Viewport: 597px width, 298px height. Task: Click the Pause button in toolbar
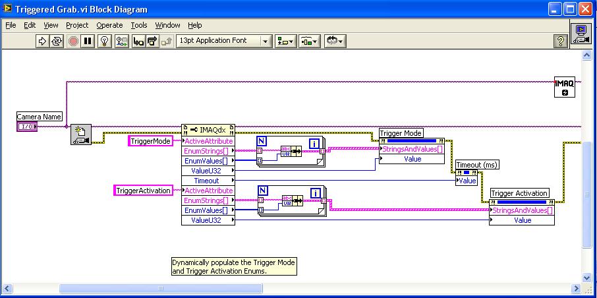(x=88, y=41)
